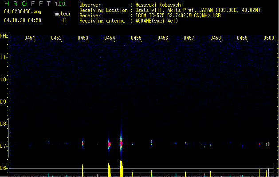Select the 0457 time label
The image size is (279, 177).
(189, 38)
